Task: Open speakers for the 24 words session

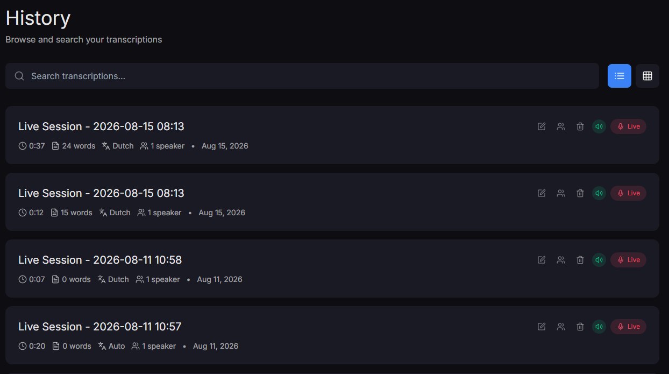Action: tap(561, 126)
